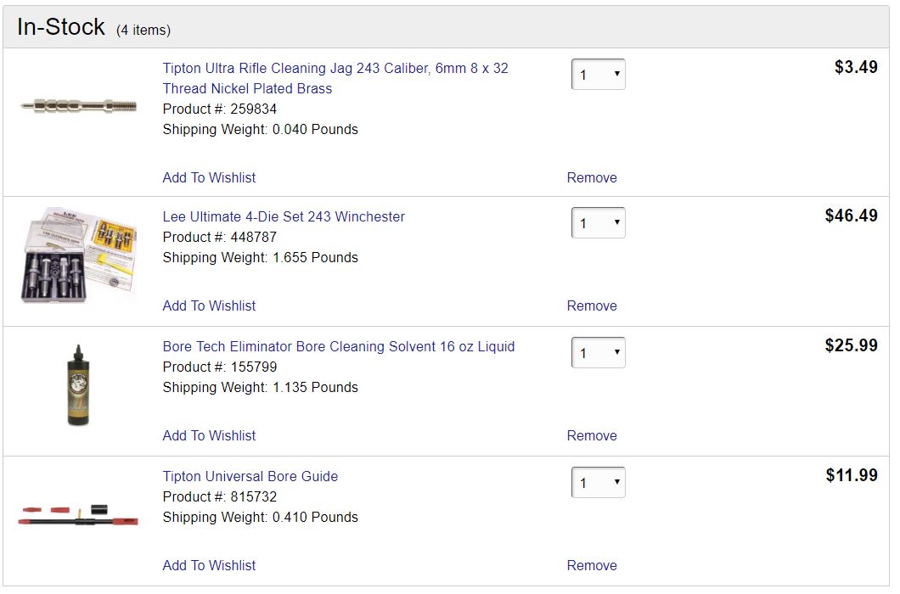Image resolution: width=900 pixels, height=594 pixels.
Task: Click Product # 259834 text
Action: 219,109
